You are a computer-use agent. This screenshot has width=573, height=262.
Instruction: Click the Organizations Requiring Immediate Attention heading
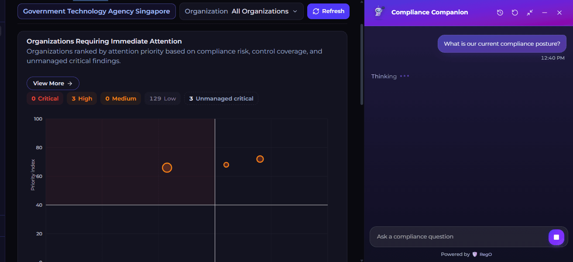(x=104, y=41)
